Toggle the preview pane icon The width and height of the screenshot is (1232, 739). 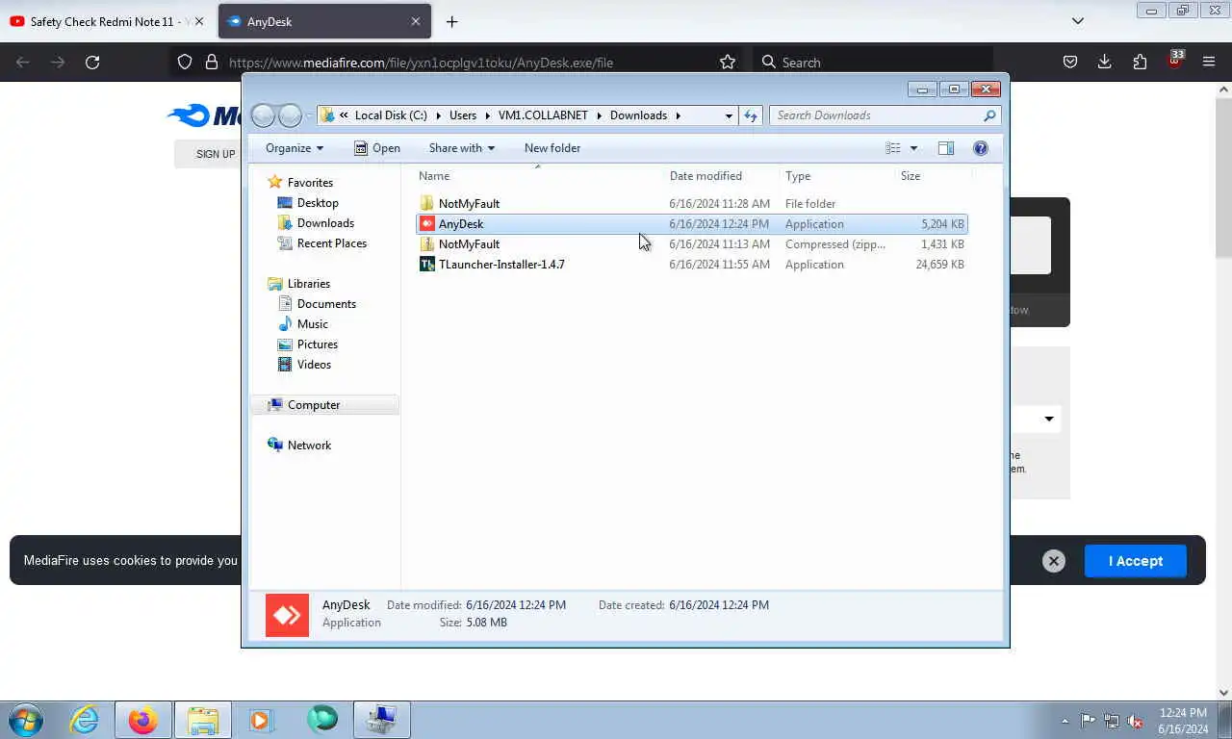[x=946, y=148]
